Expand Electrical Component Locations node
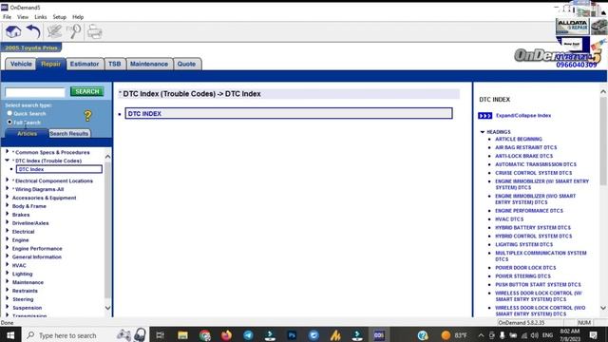 tap(8, 180)
